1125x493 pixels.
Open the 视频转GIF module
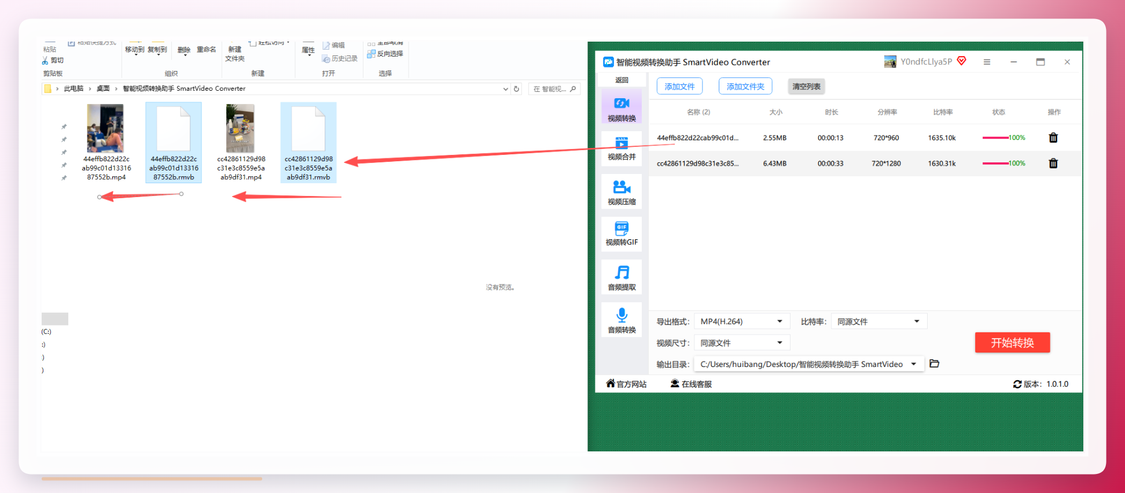pos(622,233)
